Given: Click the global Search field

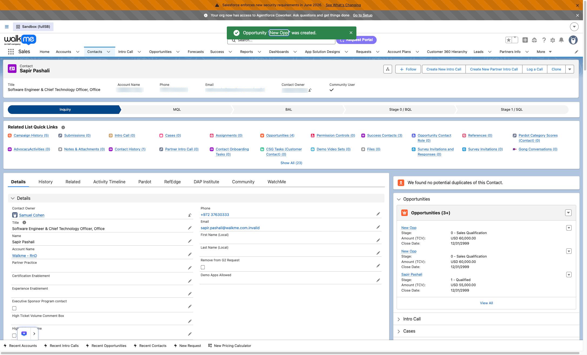Looking at the screenshot, I should pyautogui.click(x=281, y=40).
